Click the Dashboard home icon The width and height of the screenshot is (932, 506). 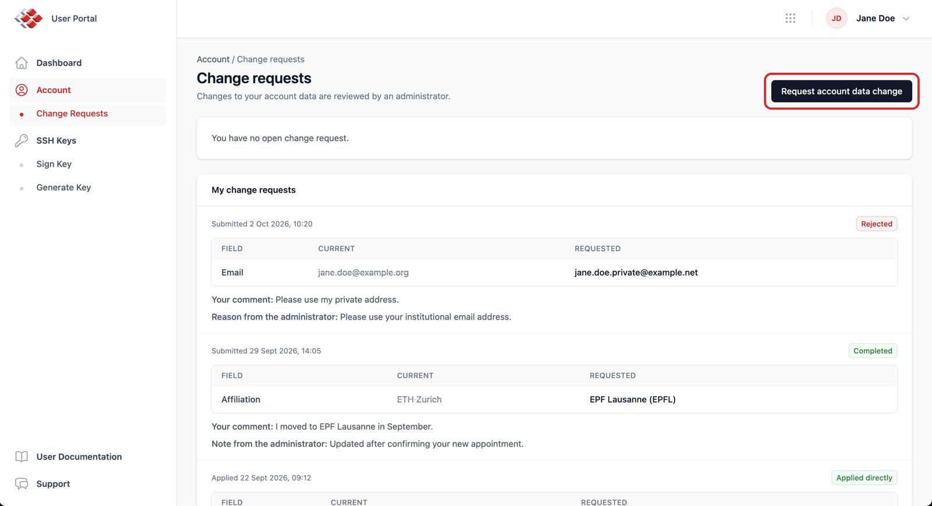click(22, 63)
